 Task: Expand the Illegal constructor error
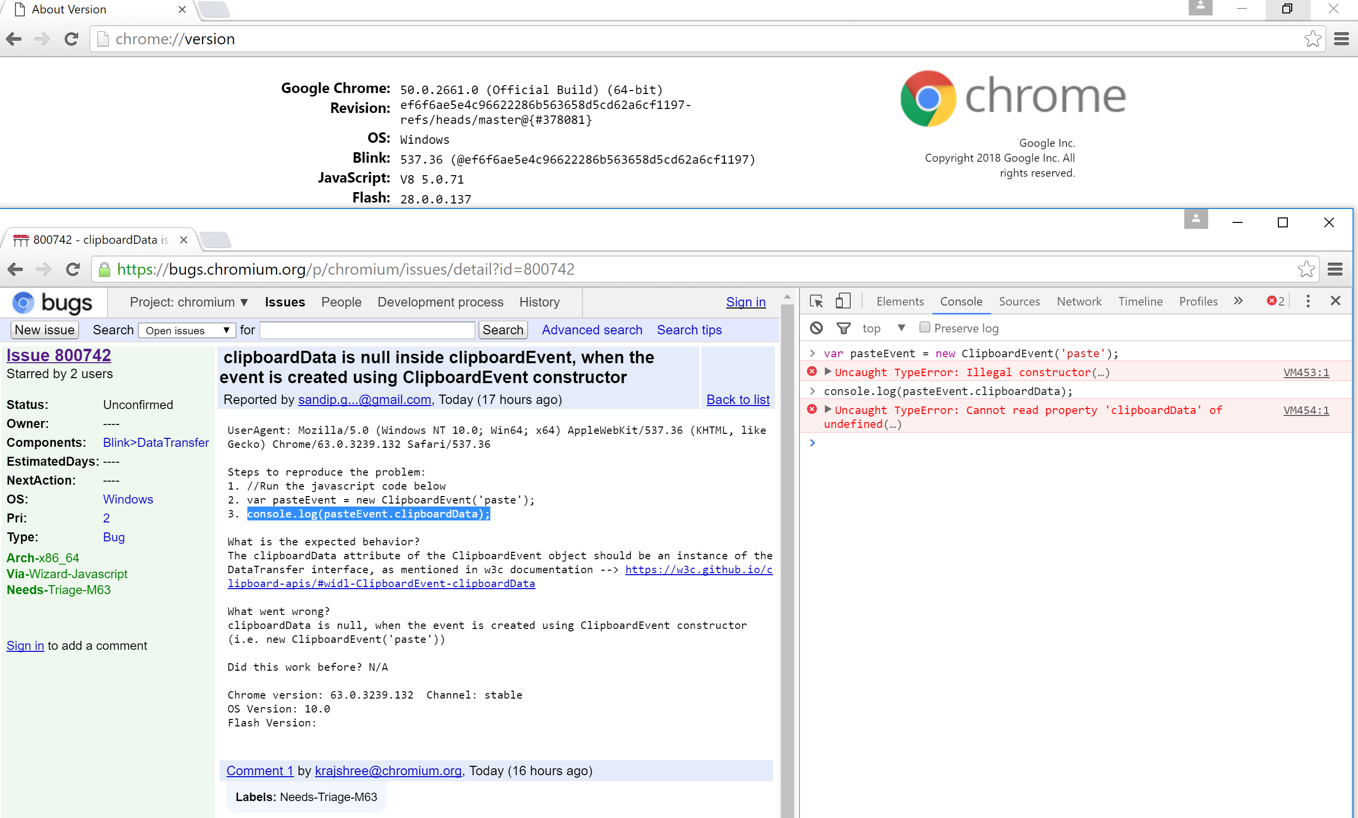(827, 371)
